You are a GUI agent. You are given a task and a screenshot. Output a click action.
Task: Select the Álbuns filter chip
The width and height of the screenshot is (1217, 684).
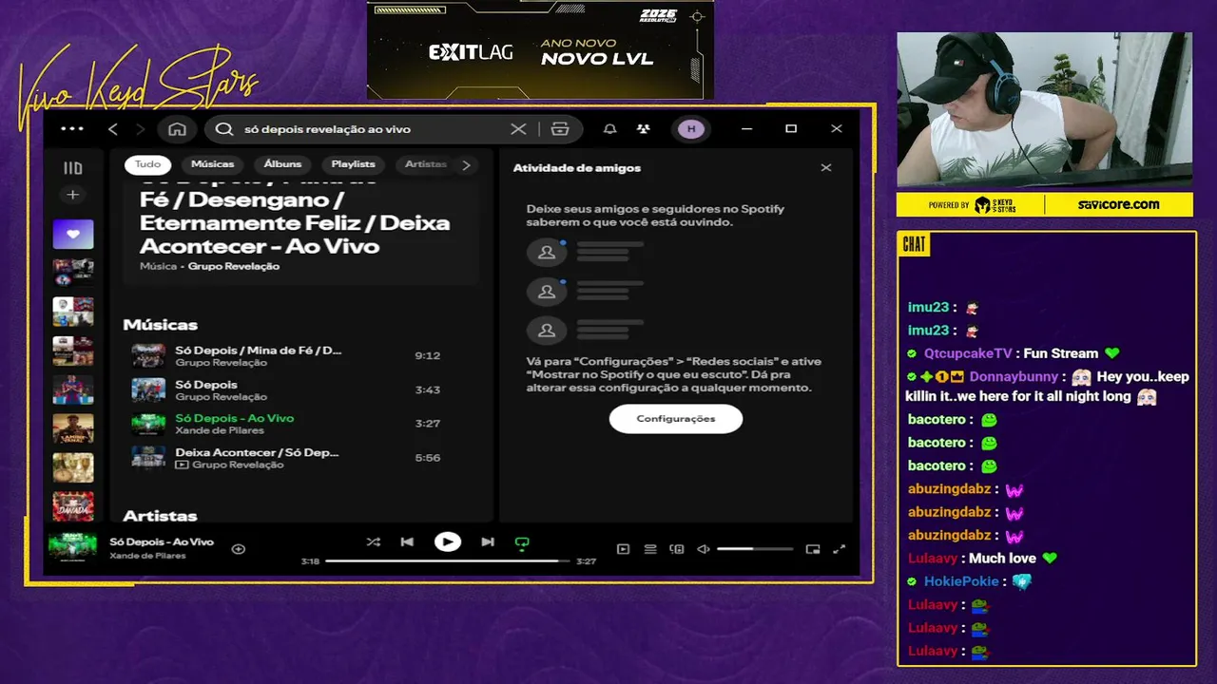tap(282, 164)
